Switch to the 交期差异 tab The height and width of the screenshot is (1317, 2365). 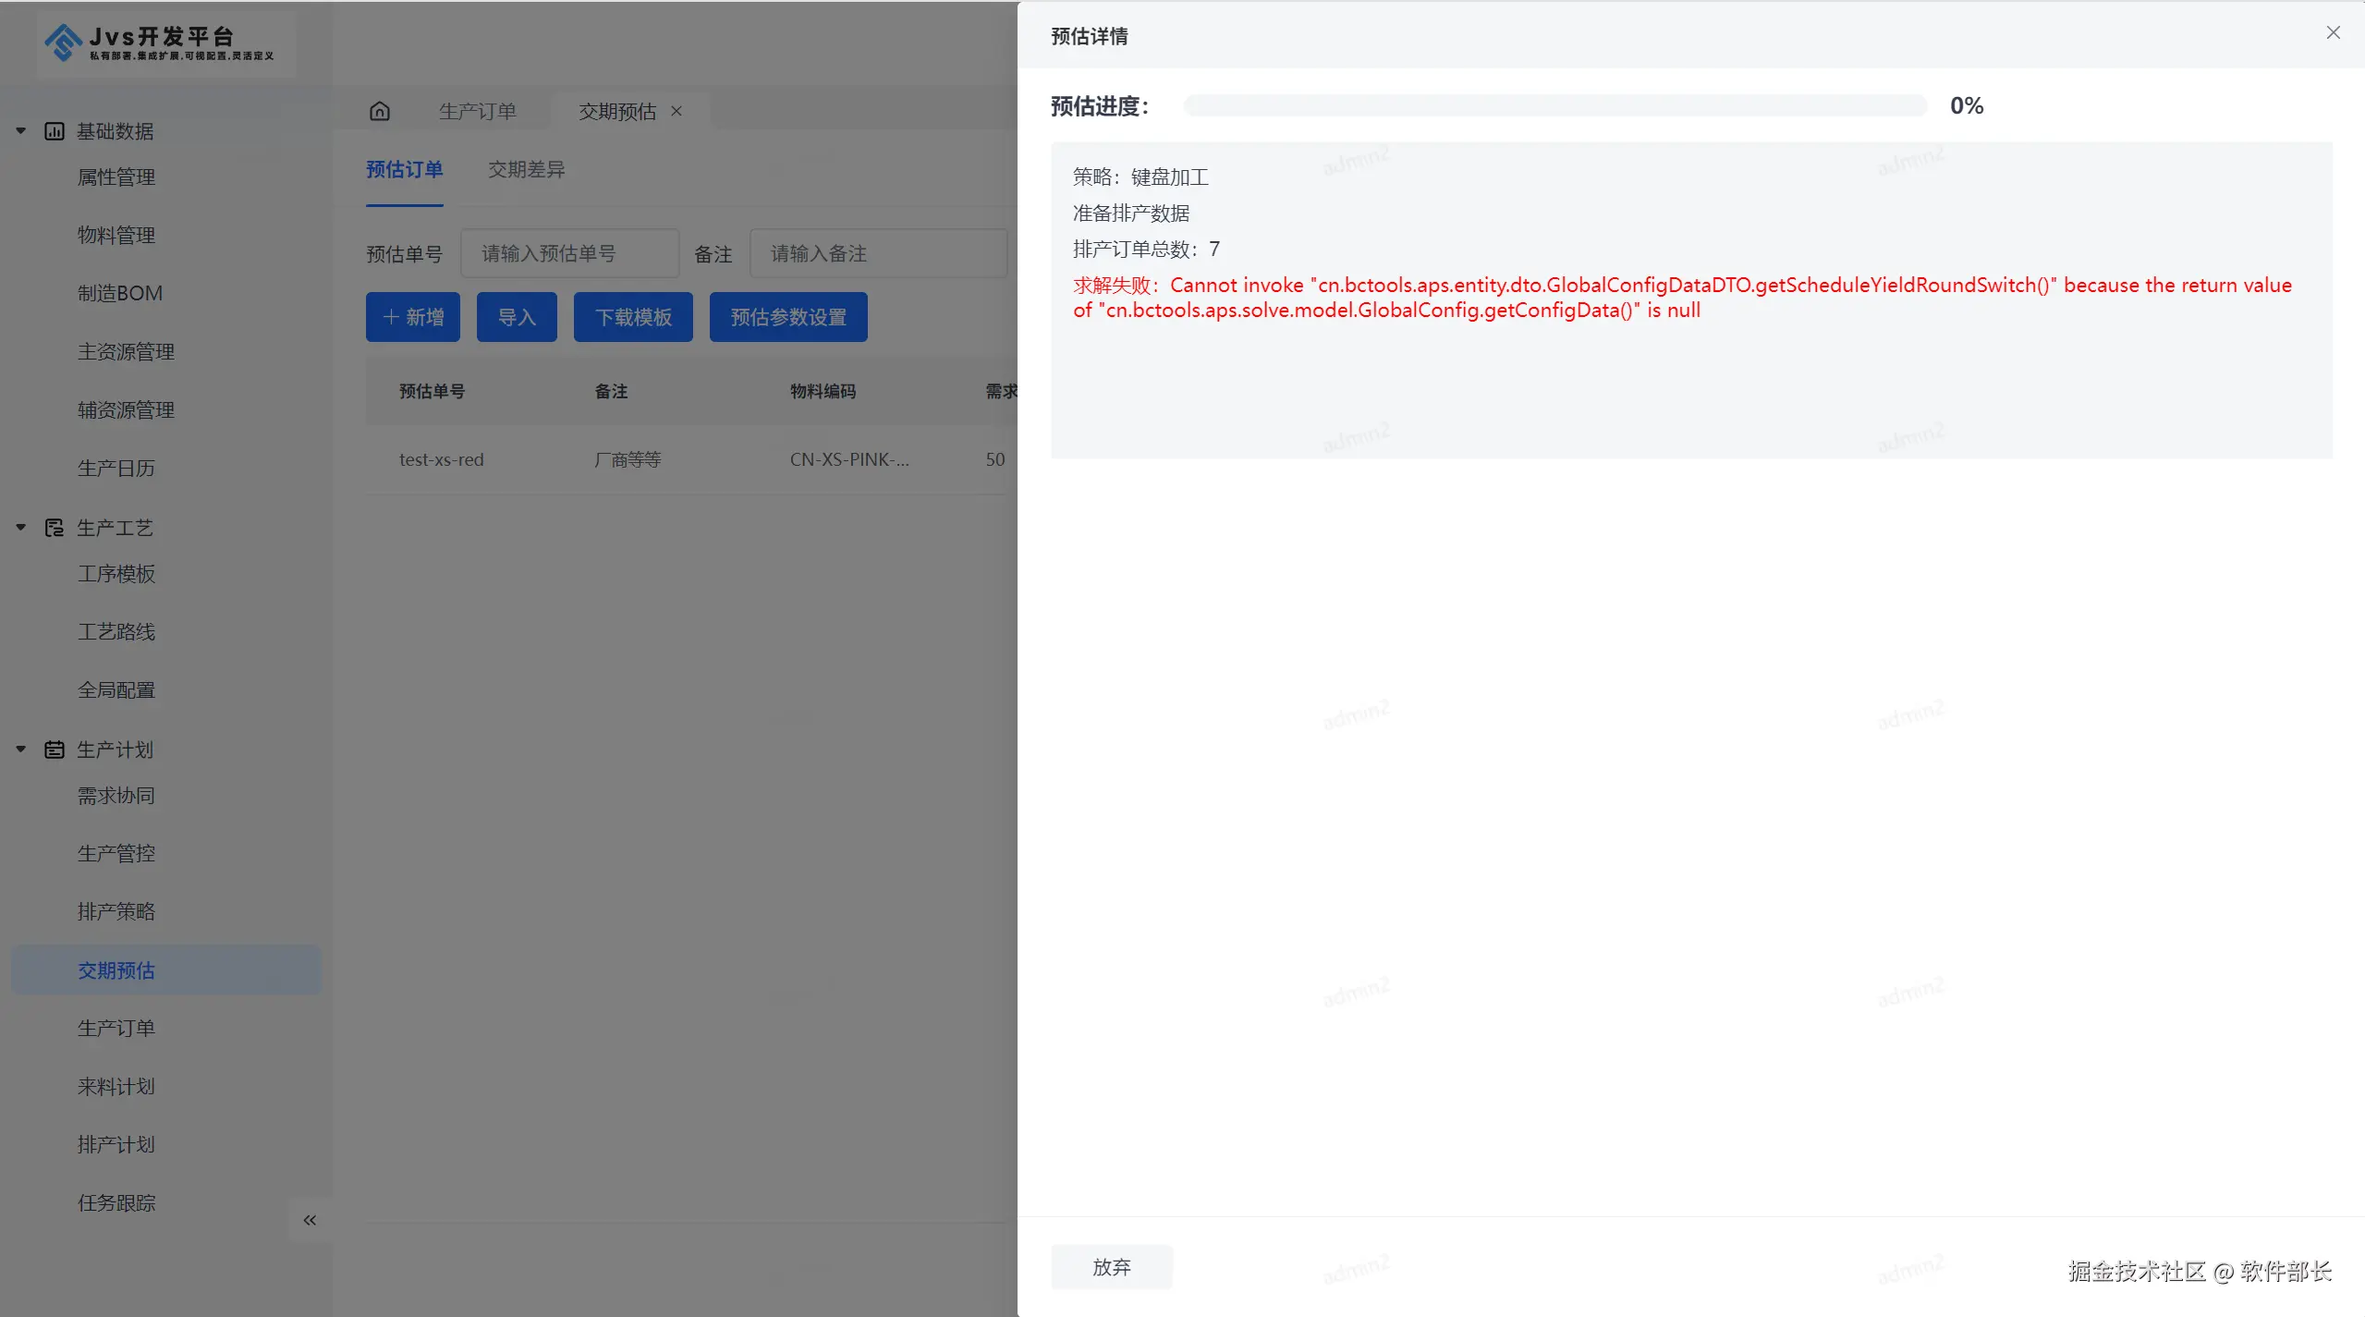(x=526, y=169)
